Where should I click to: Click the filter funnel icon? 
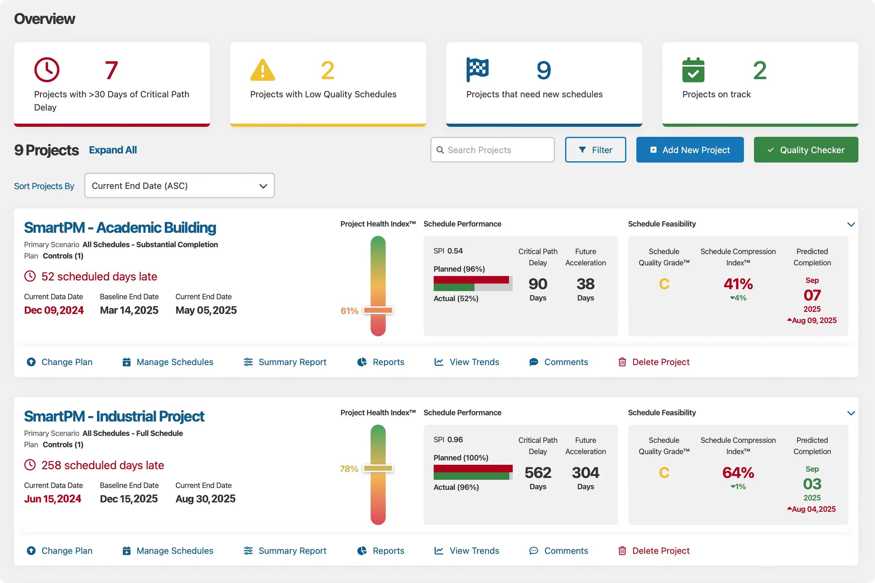583,150
